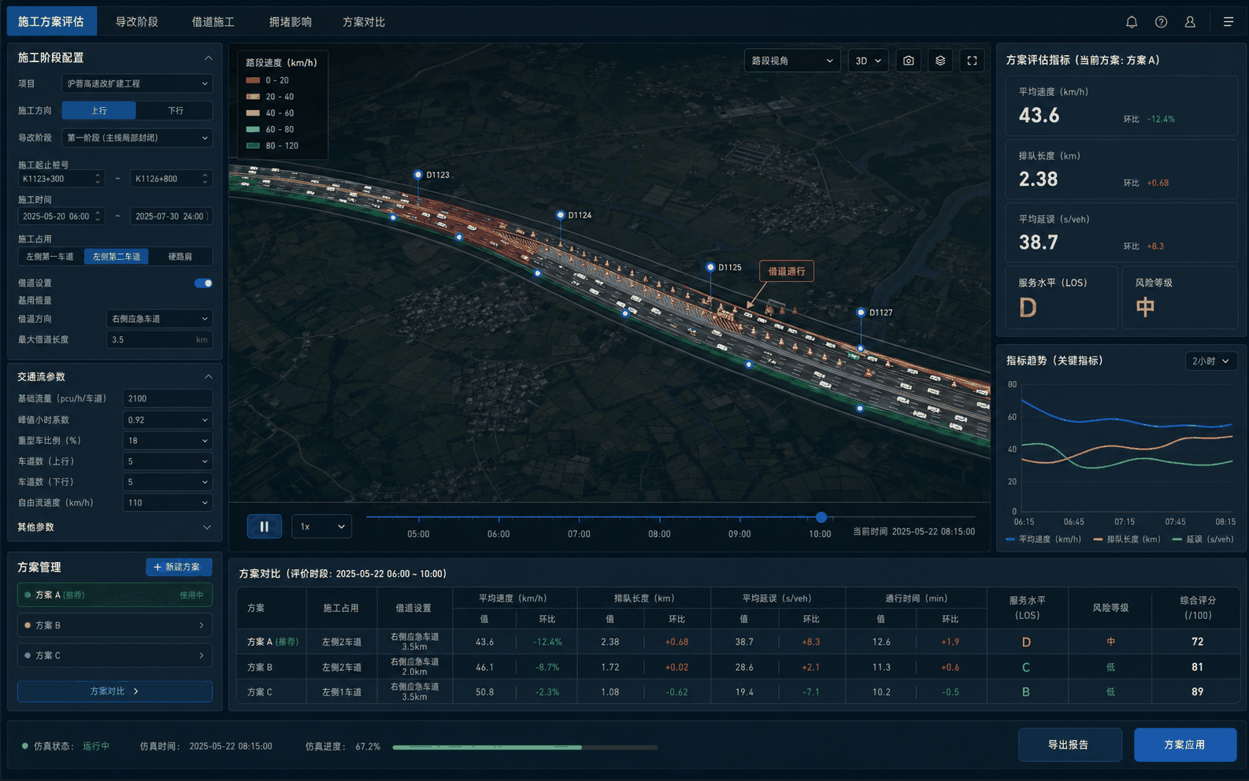Click the help question mark icon
The width and height of the screenshot is (1249, 781).
1161,22
